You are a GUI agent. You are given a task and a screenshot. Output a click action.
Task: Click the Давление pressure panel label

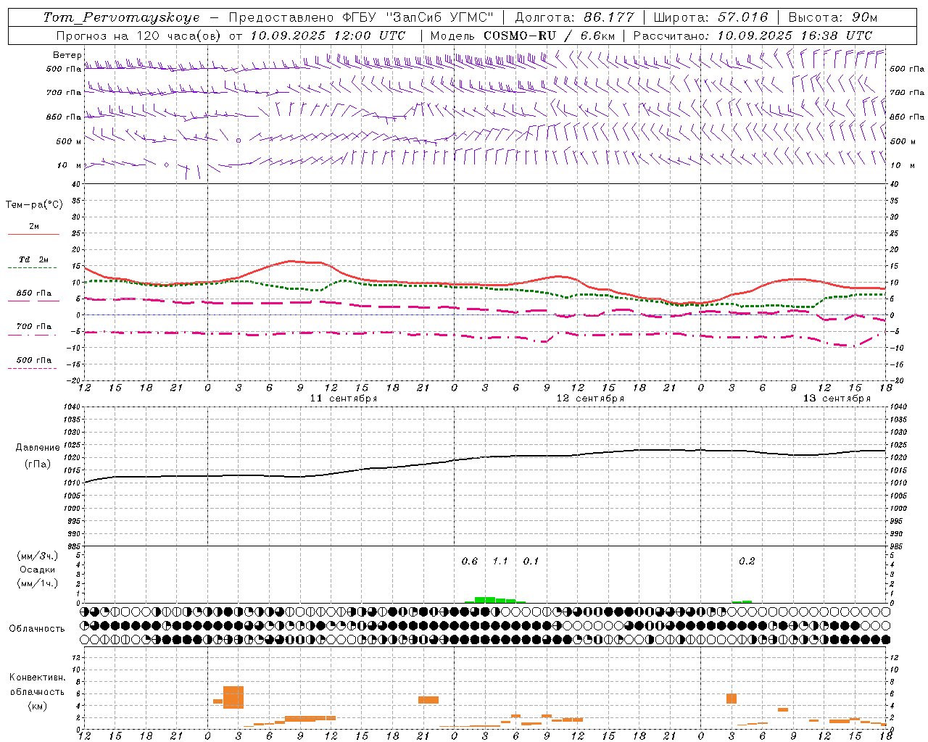[38, 448]
